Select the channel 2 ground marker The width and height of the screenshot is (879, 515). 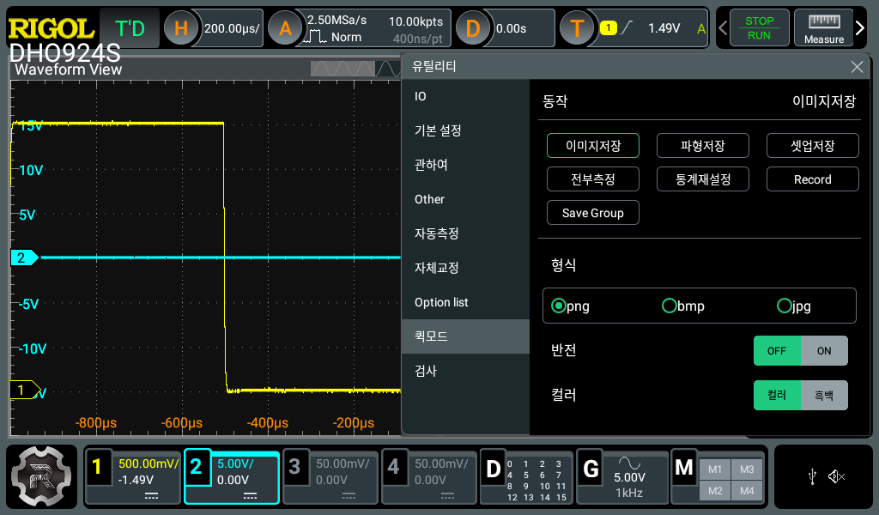[x=24, y=257]
